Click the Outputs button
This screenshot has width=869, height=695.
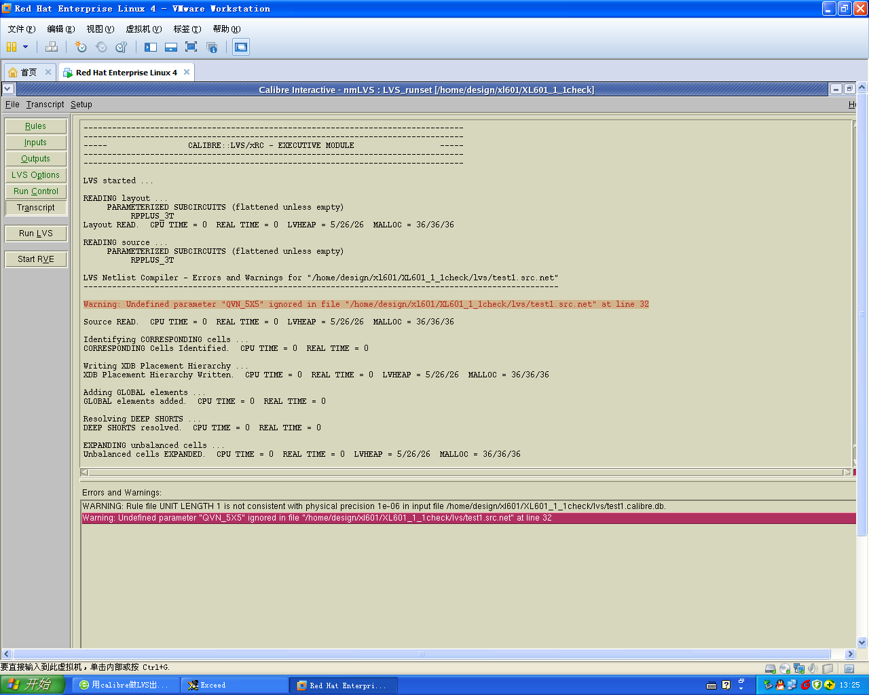(36, 159)
